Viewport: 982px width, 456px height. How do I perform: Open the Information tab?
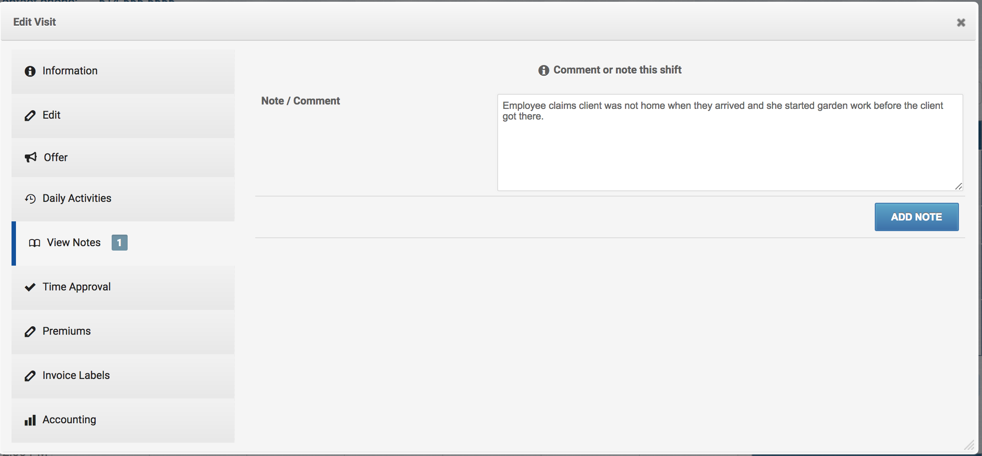tap(123, 71)
